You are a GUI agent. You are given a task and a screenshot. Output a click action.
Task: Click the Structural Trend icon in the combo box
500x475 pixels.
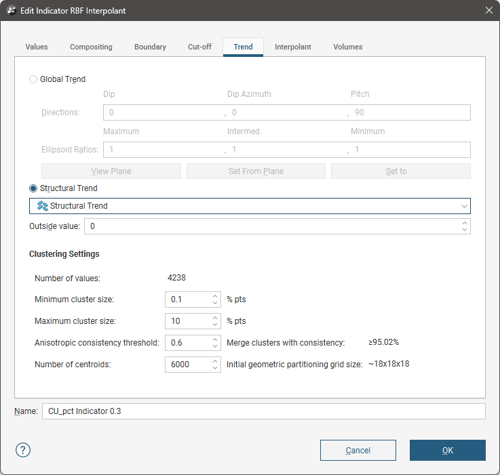pos(42,206)
